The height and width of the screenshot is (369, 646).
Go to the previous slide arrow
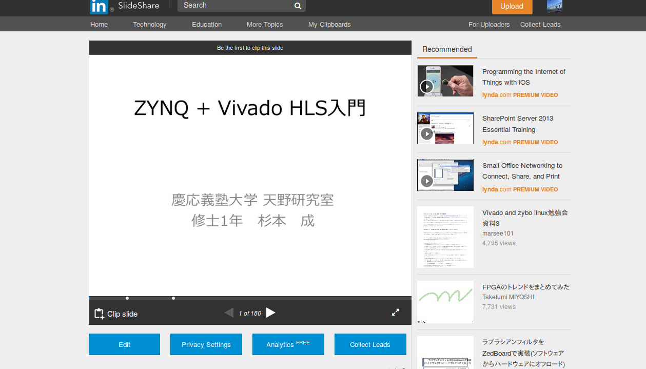coord(229,313)
